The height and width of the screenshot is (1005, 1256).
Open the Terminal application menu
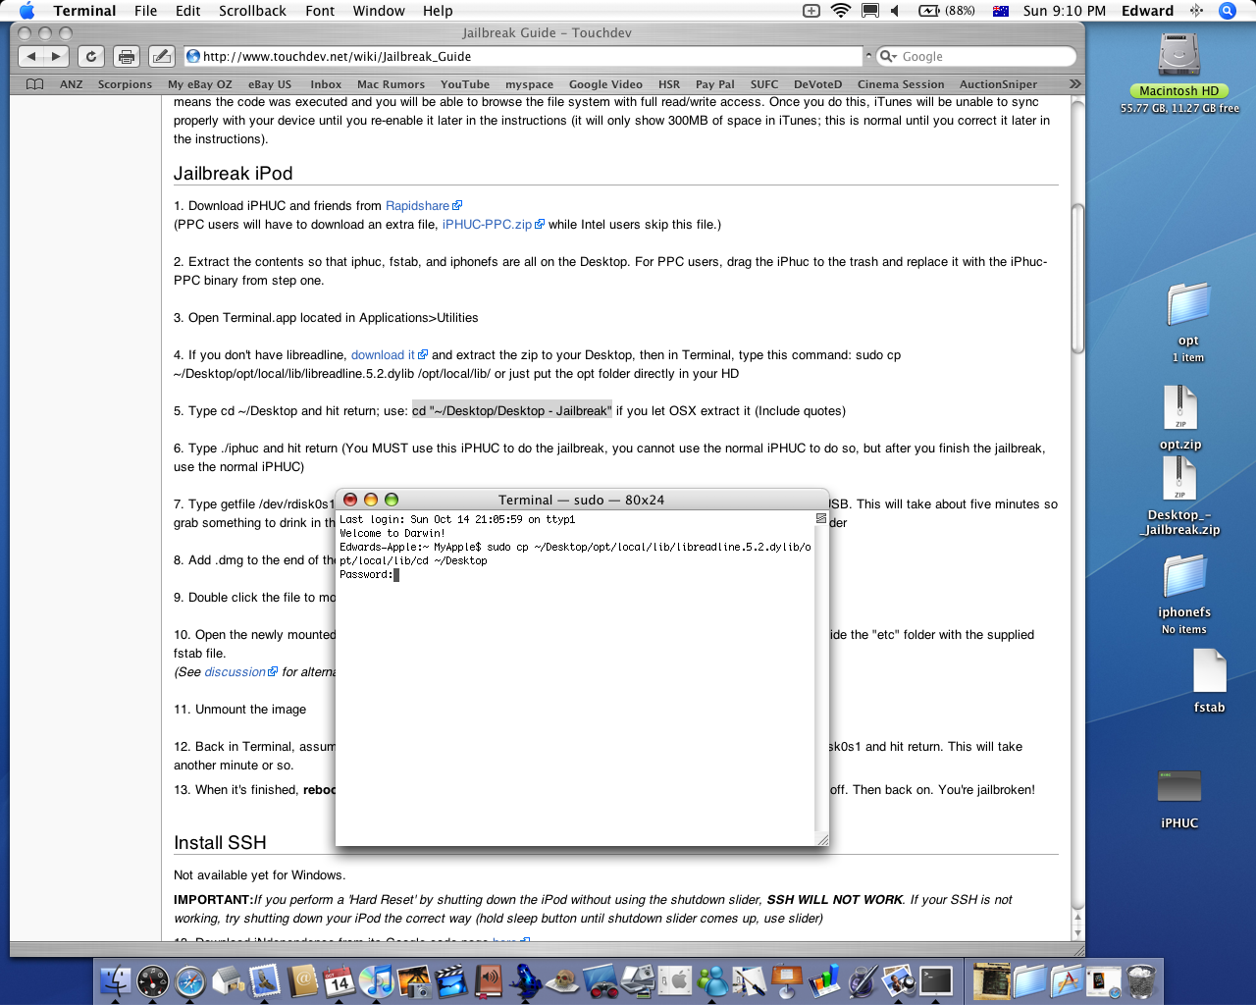(x=84, y=11)
